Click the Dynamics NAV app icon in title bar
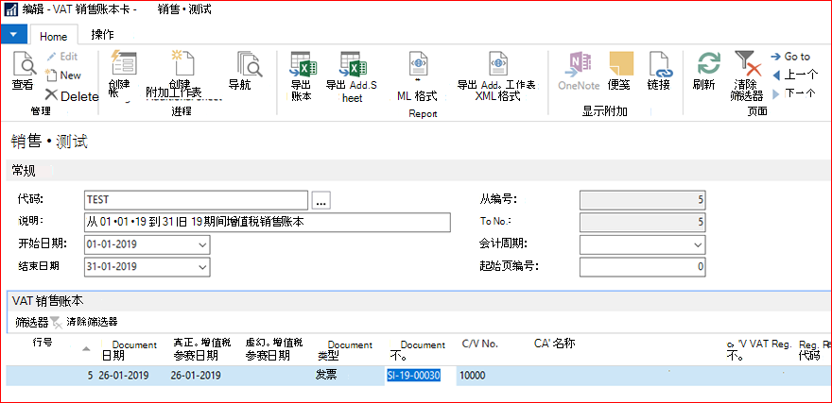Screen dimensions: 832x403 [10, 10]
